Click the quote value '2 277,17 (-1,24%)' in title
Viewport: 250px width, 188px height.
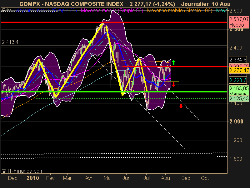pyautogui.click(x=152, y=4)
